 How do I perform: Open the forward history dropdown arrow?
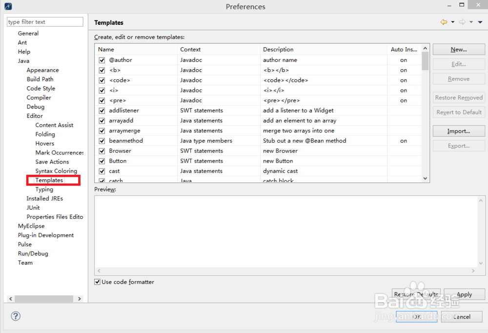471,22
